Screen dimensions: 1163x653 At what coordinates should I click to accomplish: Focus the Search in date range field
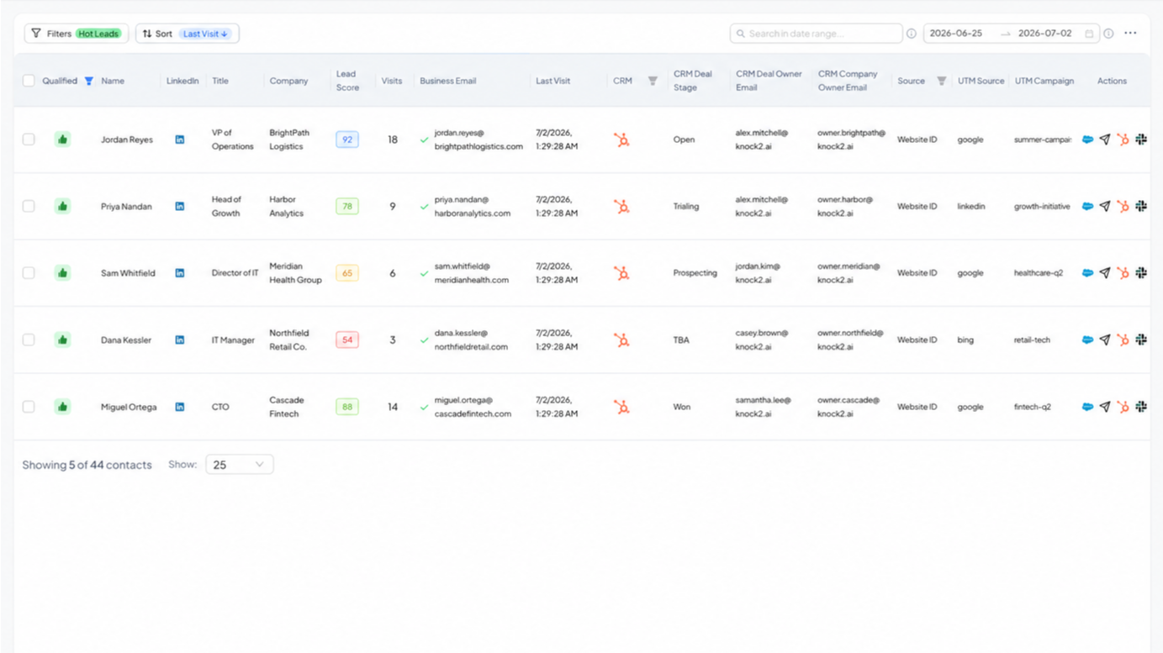pyautogui.click(x=816, y=34)
